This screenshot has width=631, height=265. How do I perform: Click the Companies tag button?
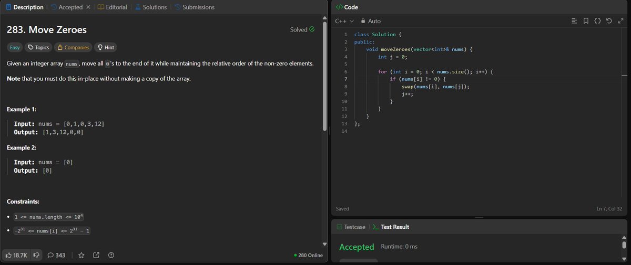click(73, 47)
